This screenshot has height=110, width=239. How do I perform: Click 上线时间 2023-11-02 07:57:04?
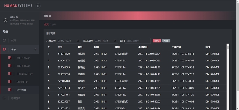149,54
